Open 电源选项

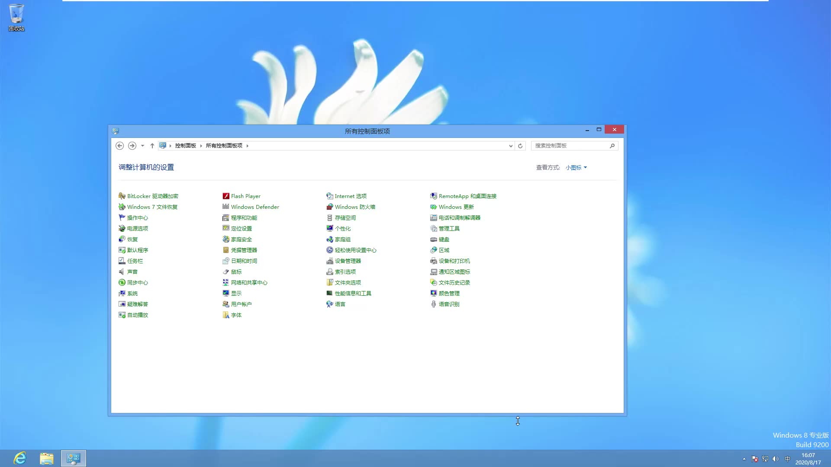click(x=137, y=228)
